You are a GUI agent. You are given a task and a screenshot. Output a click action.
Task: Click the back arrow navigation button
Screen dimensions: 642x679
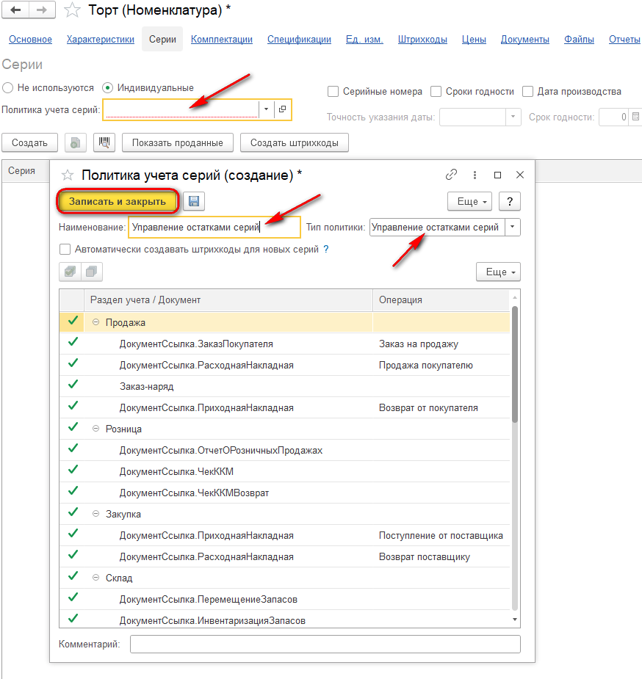click(x=15, y=10)
